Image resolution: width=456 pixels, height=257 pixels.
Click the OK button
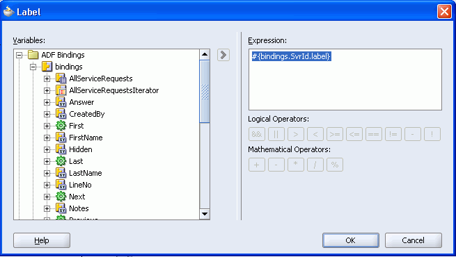point(351,240)
